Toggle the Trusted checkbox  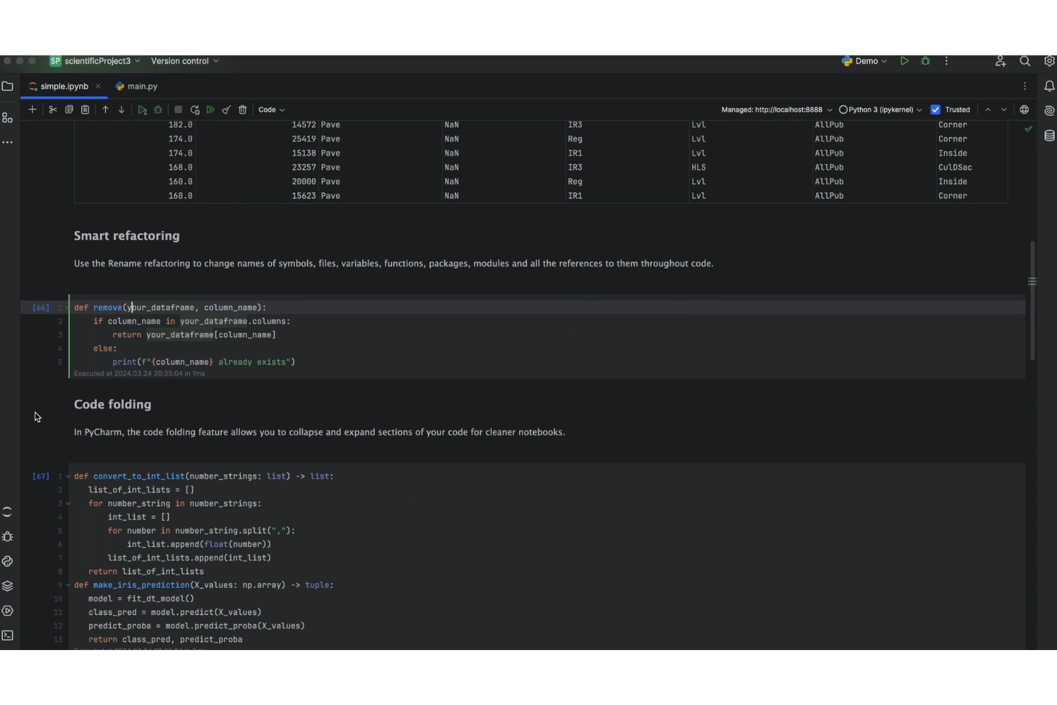click(x=936, y=110)
